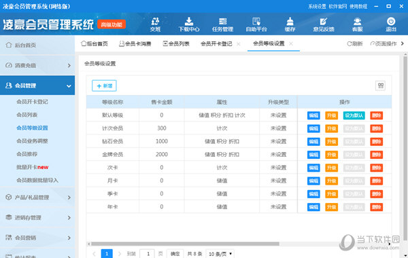Viewport: 408px width, 258px height.
Task: Open 系统设置 in the title bar
Action: point(317,7)
